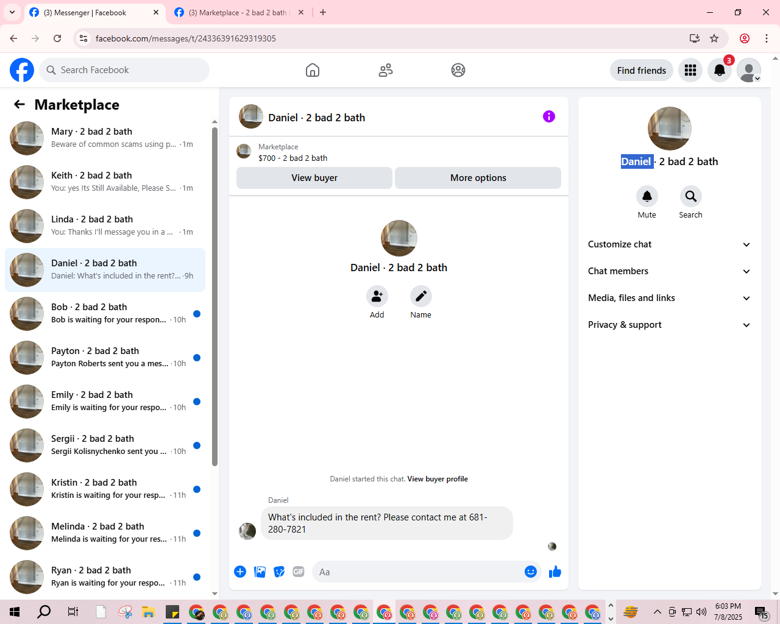The height and width of the screenshot is (624, 780).
Task: Open the notifications bell with badge
Action: coord(720,70)
